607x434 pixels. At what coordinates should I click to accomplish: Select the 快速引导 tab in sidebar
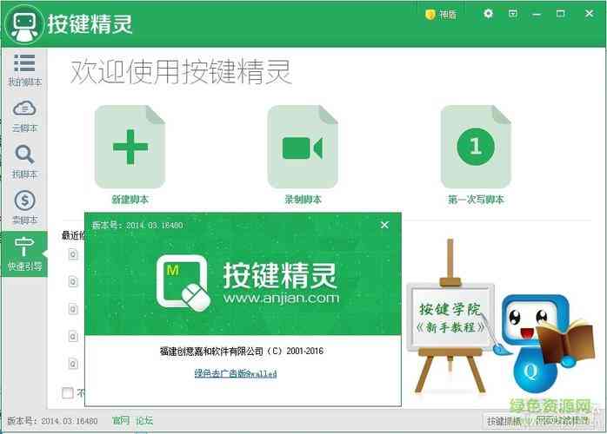click(24, 253)
